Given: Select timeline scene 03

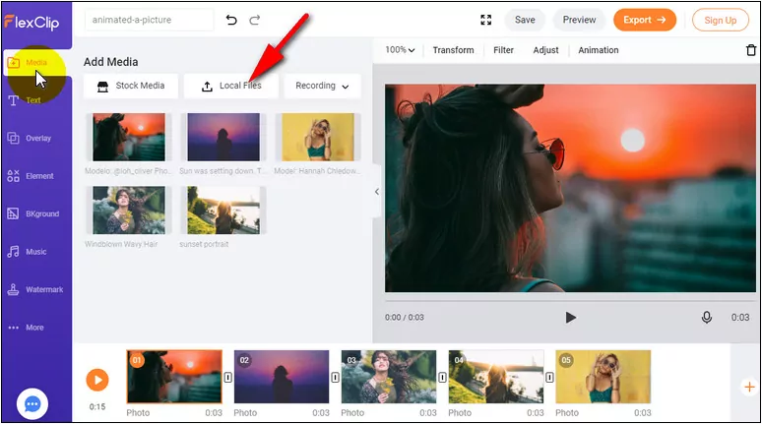Looking at the screenshot, I should click(389, 377).
